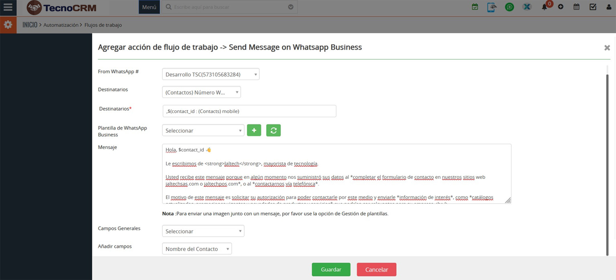
Task: Click the orange settings gear icon
Action: (8, 25)
